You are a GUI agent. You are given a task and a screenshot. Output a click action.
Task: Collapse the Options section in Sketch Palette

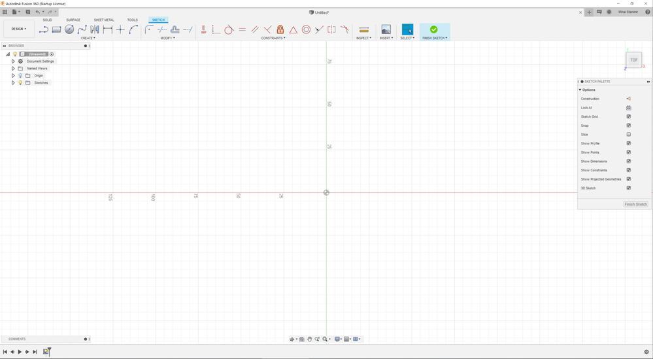click(x=580, y=90)
